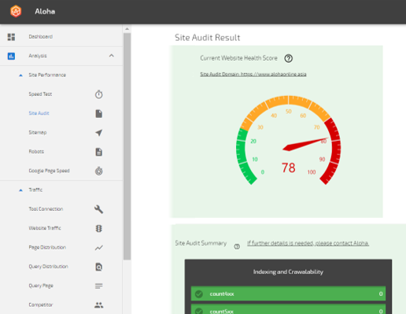
Task: Click the health score gauge needle
Action: [x=305, y=144]
